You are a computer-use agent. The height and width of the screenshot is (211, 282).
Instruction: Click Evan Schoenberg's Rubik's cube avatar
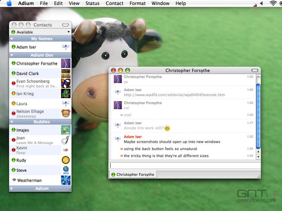66,83
